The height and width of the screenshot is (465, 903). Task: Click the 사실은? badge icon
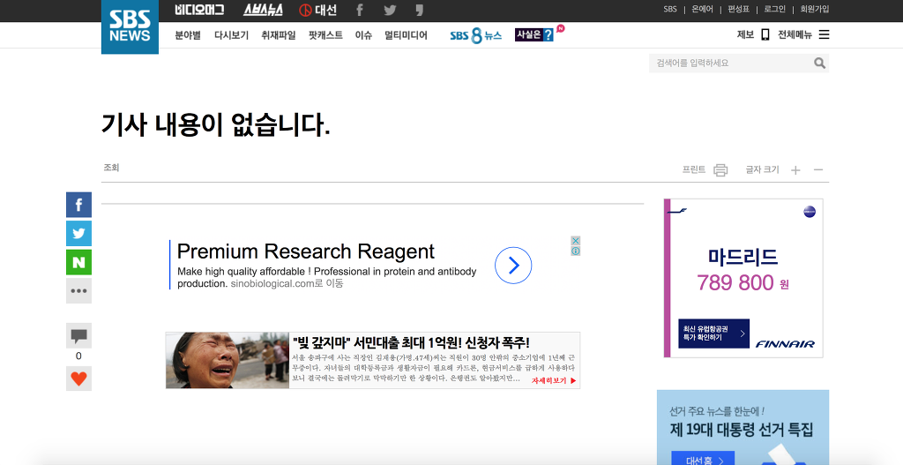click(x=534, y=34)
